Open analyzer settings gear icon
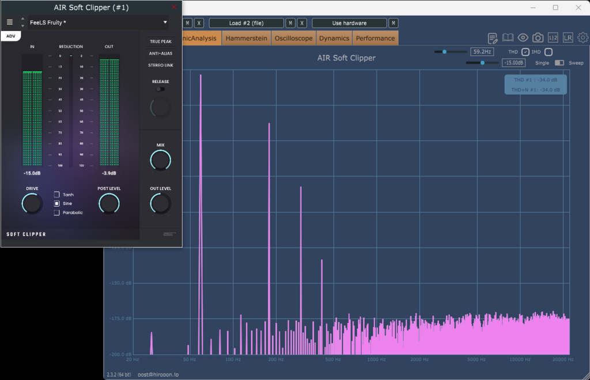This screenshot has height=380, width=590. pos(583,37)
